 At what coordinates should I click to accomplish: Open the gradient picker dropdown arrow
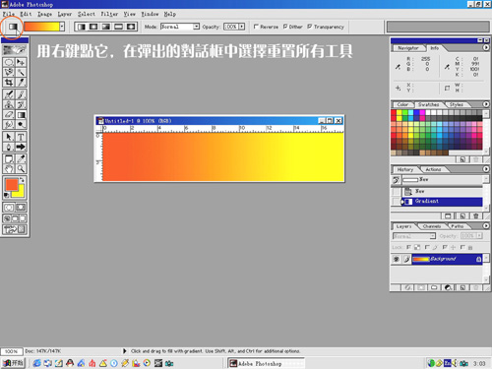(x=62, y=27)
